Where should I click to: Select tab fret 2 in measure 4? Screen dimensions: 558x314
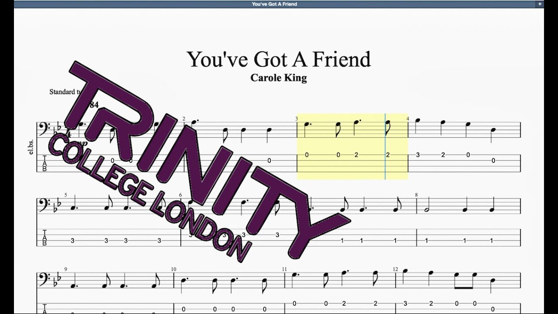443,155
